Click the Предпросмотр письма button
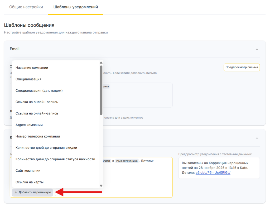This screenshot has height=207, width=270. [x=242, y=67]
